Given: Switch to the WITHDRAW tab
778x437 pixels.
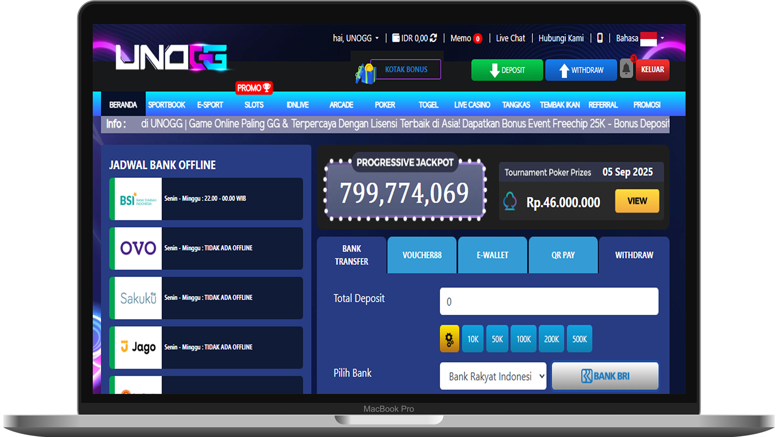Looking at the screenshot, I should (634, 255).
